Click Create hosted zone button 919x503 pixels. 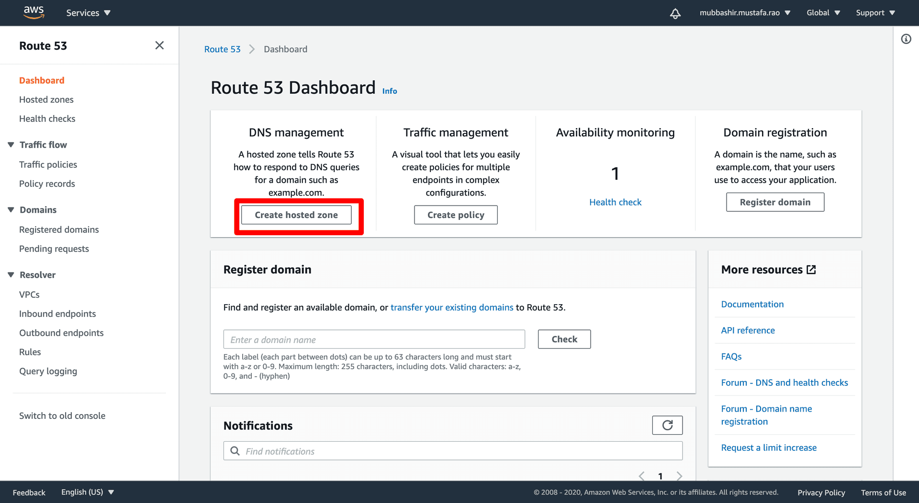[x=296, y=215]
